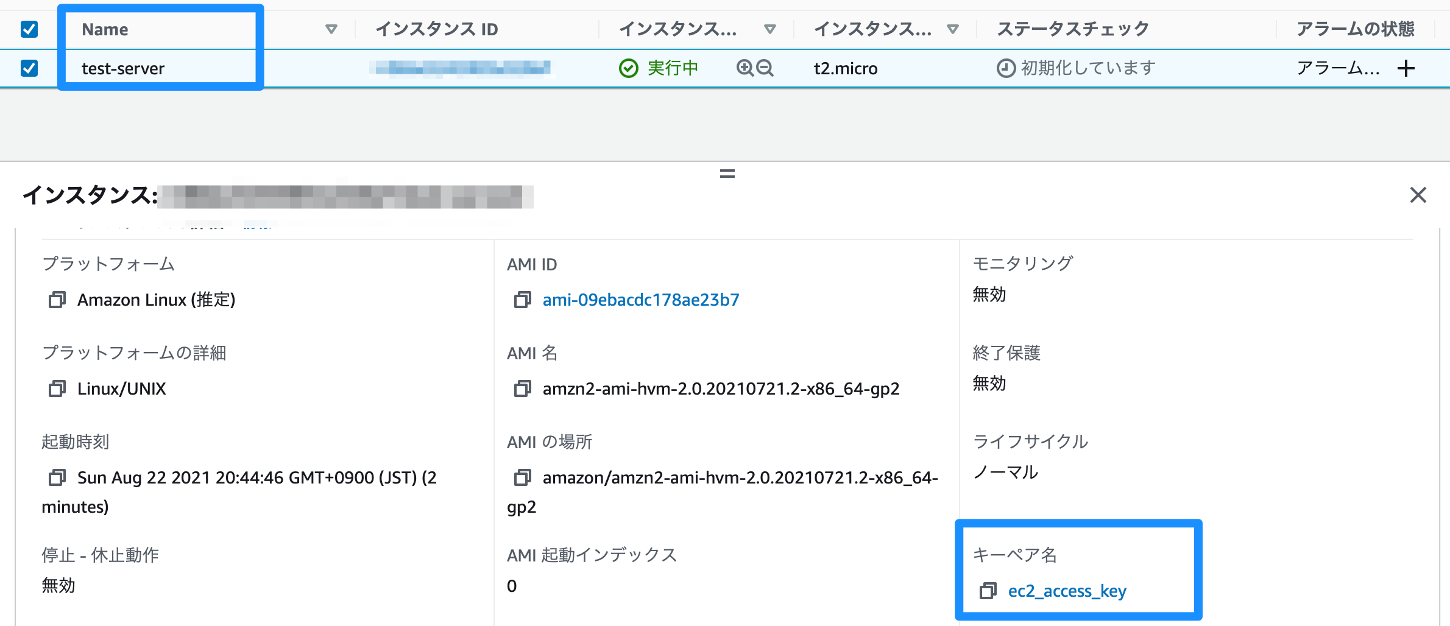Click the green running status check icon
This screenshot has width=1450, height=626.
(629, 68)
